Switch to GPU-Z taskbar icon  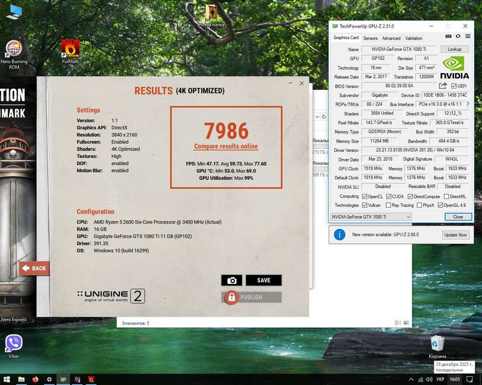click(x=63, y=380)
